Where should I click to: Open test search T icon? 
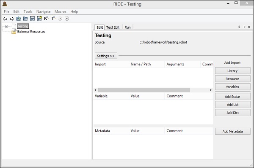pyautogui.click(x=53, y=19)
